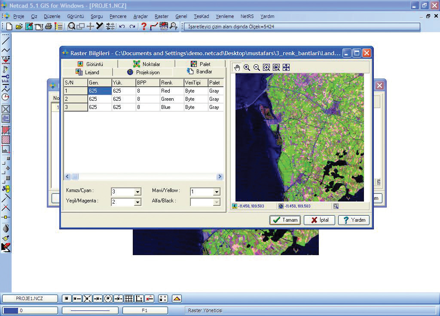Click the blue color swatch in status bar
The width and height of the screenshot is (440, 316).
(11, 310)
